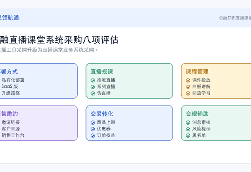Click subtitle about 直播课堂业务系统采购
The height and width of the screenshot is (172, 251).
(x=48, y=50)
